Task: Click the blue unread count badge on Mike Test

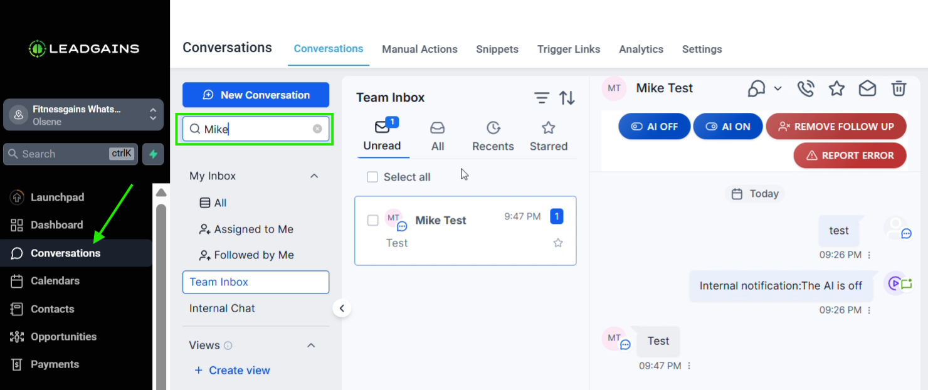Action: pyautogui.click(x=557, y=216)
